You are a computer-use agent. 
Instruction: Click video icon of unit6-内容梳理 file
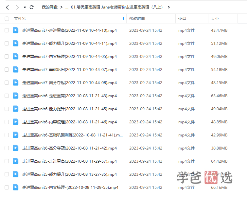tap(16, 122)
